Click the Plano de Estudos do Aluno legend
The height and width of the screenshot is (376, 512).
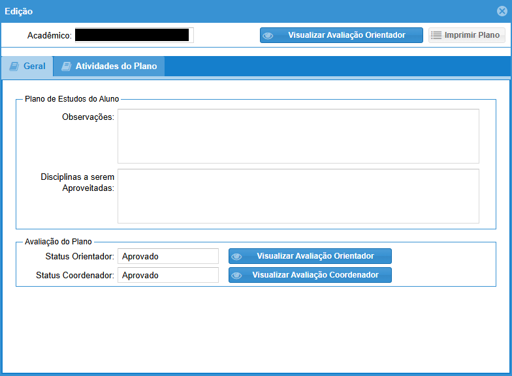pyautogui.click(x=72, y=99)
